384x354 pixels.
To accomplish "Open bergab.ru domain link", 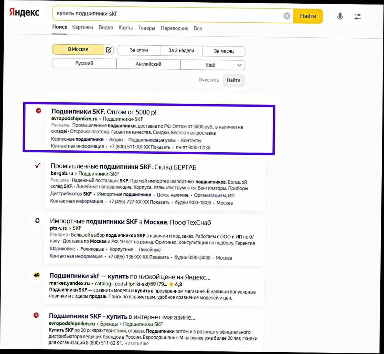I will point(62,173).
